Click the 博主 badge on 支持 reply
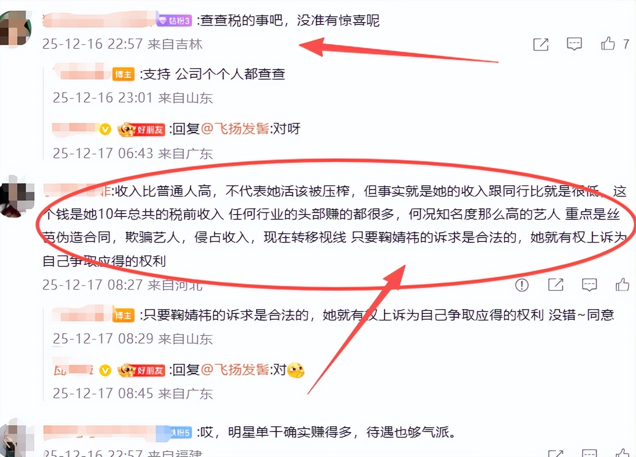Screen dimensions: 636x457 tap(123, 74)
